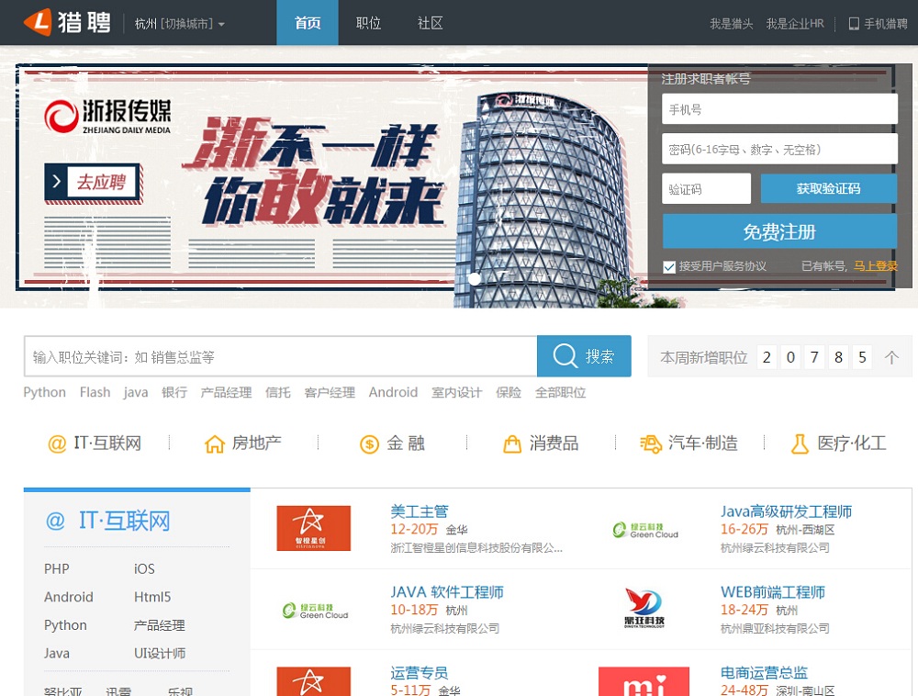Select the Python hot keyword link

pyautogui.click(x=44, y=392)
